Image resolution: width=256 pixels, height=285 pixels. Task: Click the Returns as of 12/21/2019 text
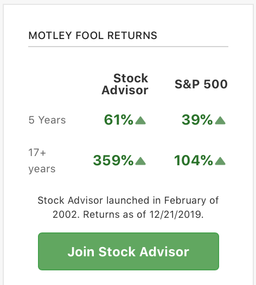[x=143, y=215]
